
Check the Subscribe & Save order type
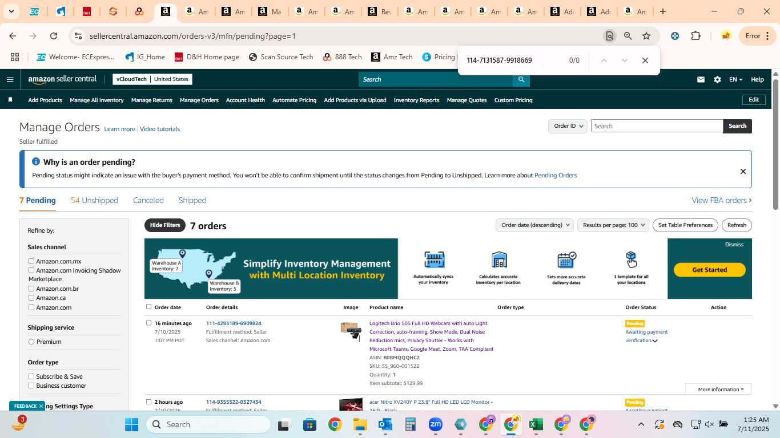tap(31, 376)
